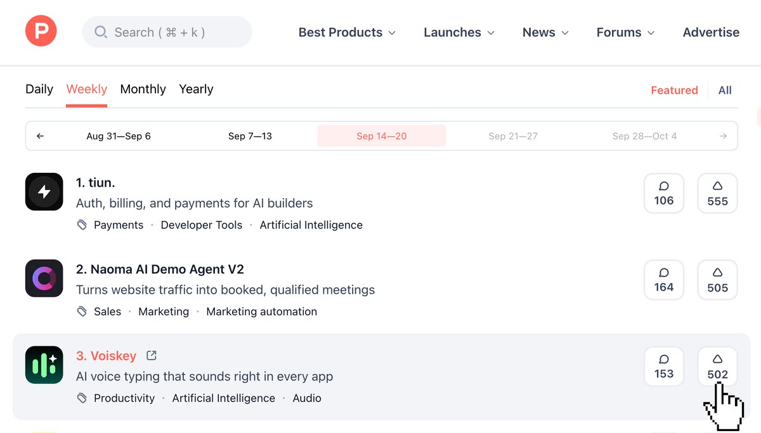Open the Payments topic tag
Screen dimensions: 761x433
(x=119, y=225)
